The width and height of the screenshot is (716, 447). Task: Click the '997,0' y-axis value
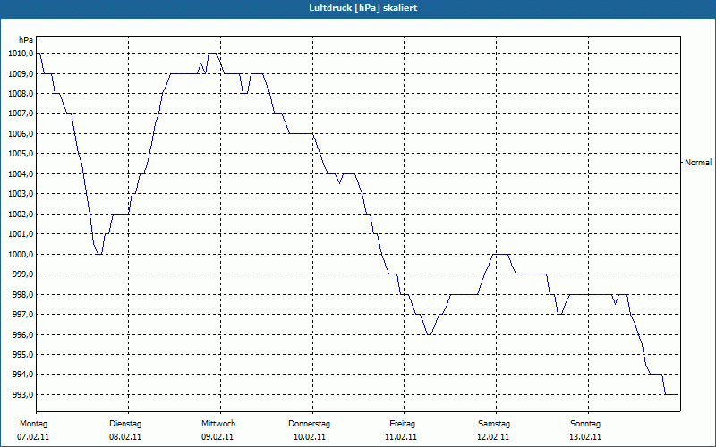pyautogui.click(x=23, y=315)
